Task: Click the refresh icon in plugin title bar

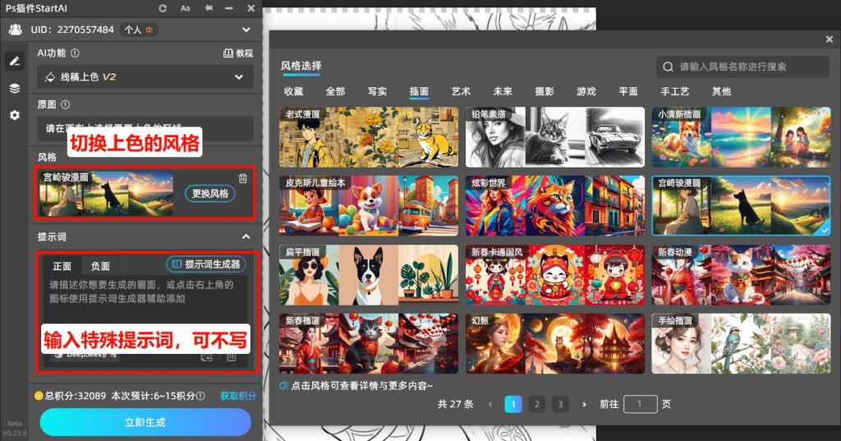Action: tap(163, 8)
